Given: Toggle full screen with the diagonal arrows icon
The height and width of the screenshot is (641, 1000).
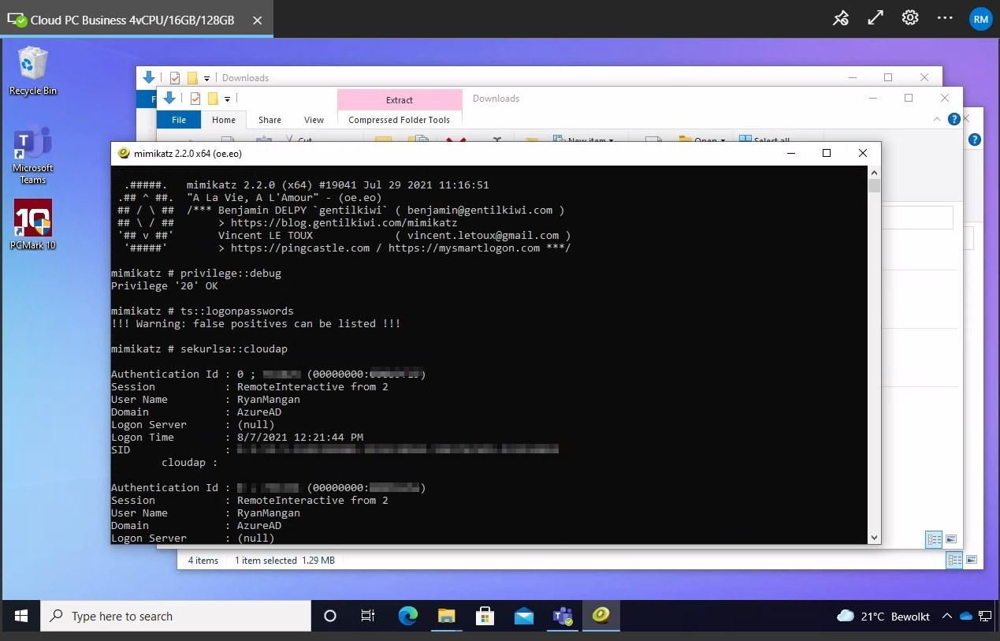Looking at the screenshot, I should pos(875,18).
